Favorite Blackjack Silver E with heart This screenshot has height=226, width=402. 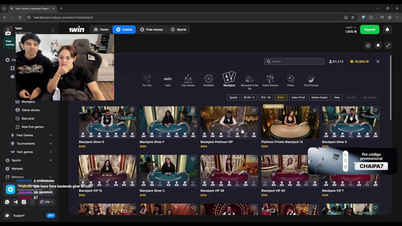375,110
